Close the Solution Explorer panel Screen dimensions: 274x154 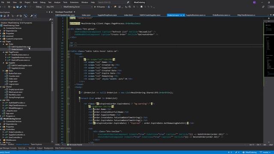coord(52,12)
